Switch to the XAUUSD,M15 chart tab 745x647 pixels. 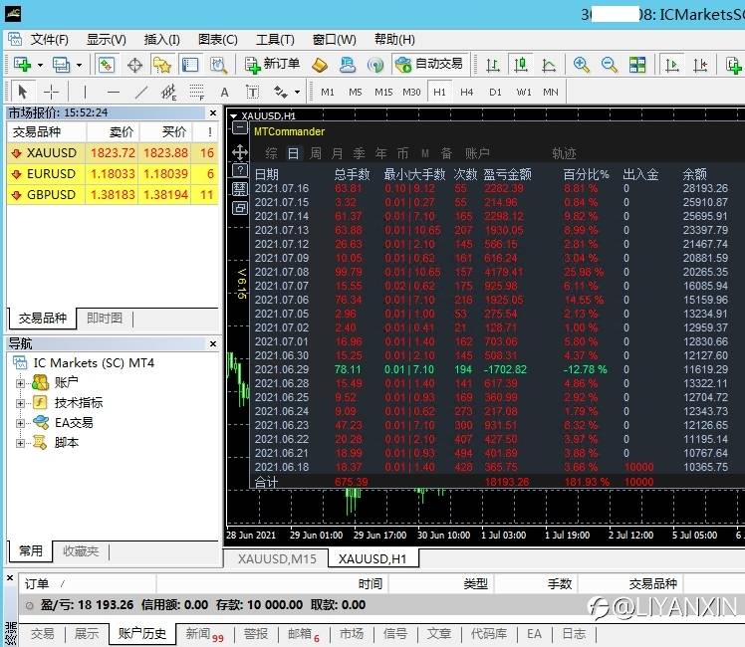pyautogui.click(x=276, y=558)
